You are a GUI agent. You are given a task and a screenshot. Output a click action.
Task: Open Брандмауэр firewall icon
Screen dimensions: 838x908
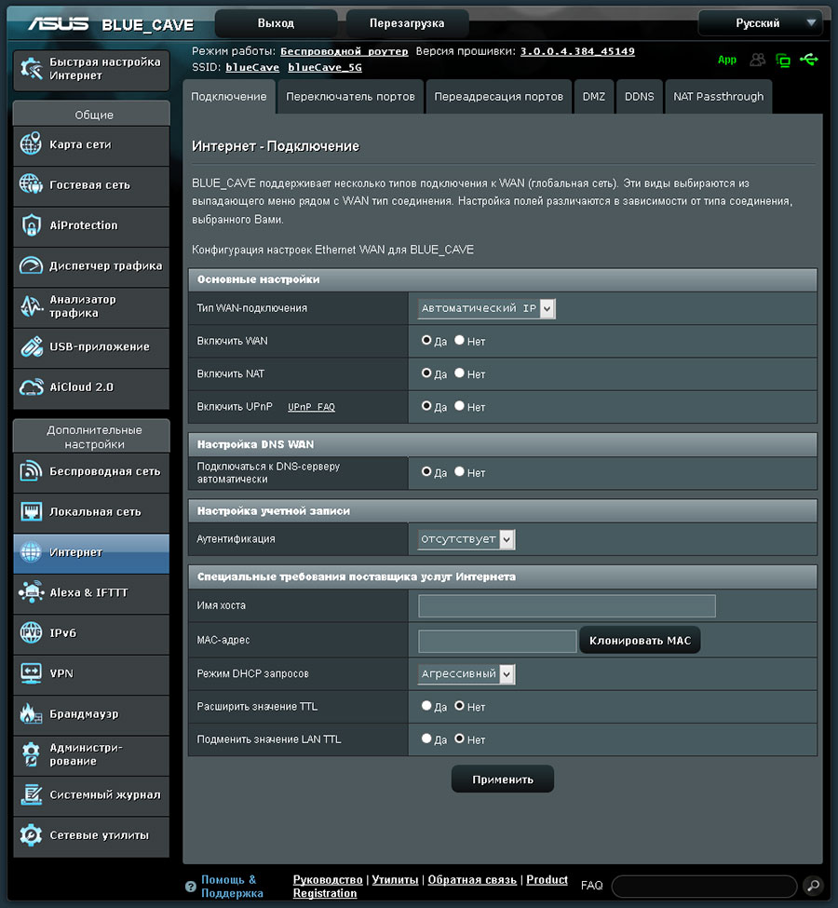pos(32,713)
